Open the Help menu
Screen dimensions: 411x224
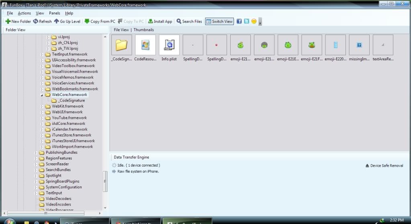pos(69,13)
